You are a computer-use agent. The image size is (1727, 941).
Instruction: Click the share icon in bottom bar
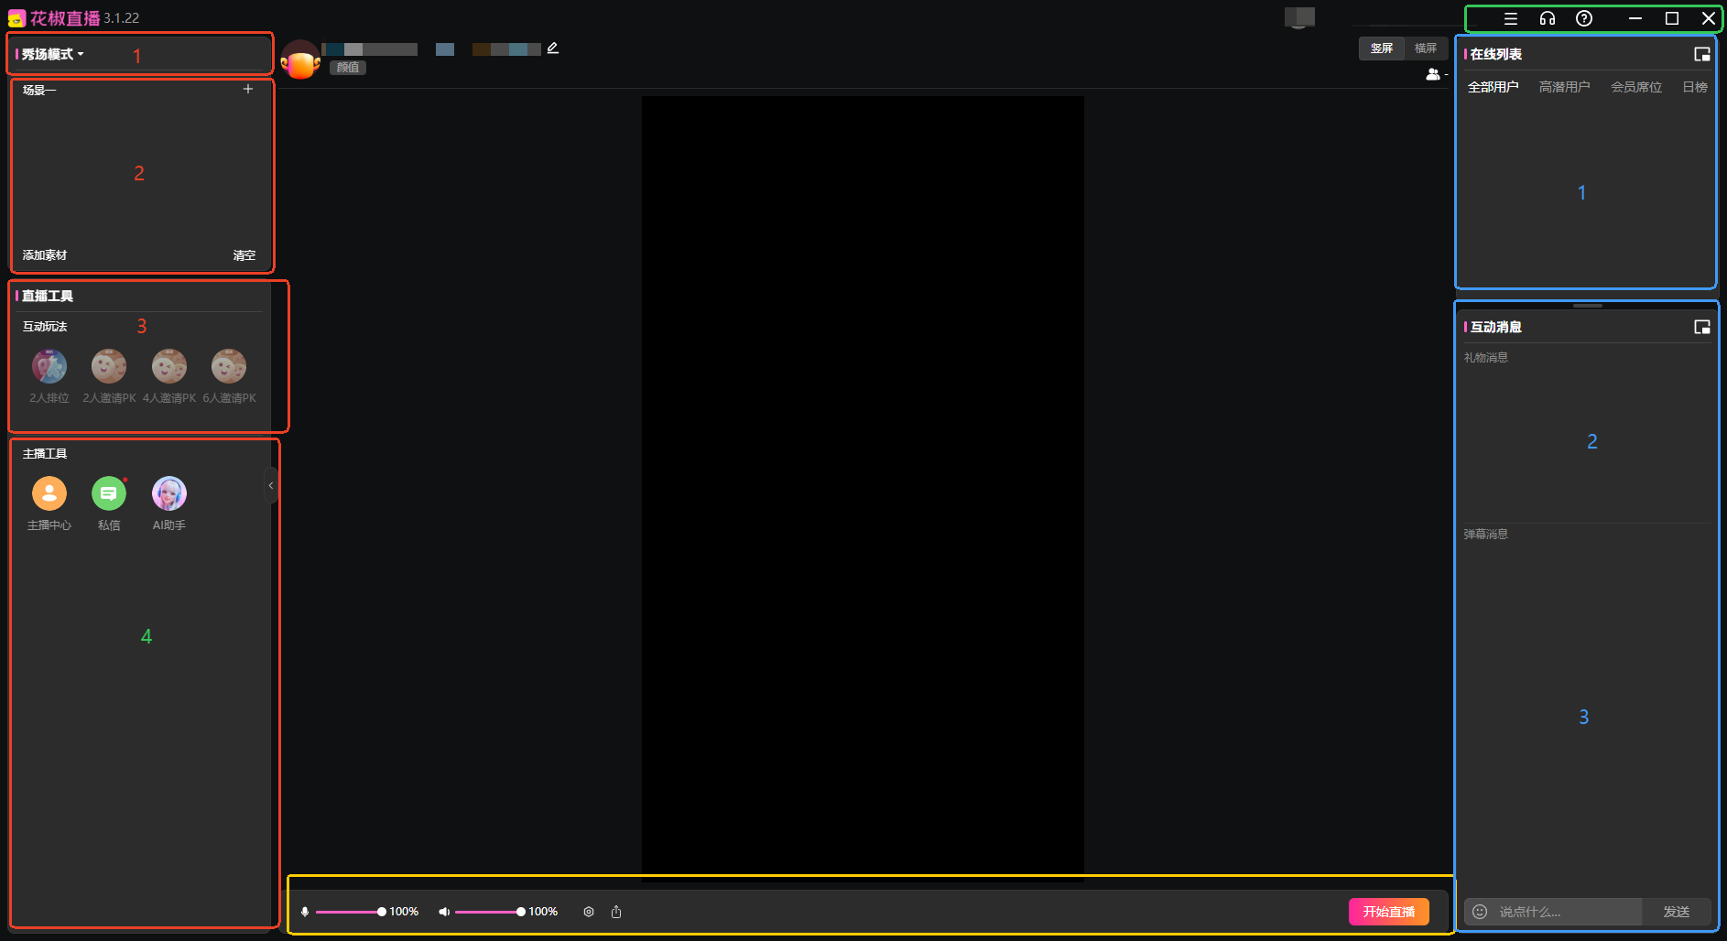coord(616,912)
